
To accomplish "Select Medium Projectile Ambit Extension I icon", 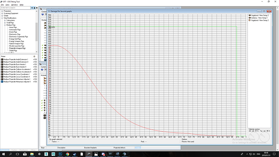I will (x=2, y=59).
